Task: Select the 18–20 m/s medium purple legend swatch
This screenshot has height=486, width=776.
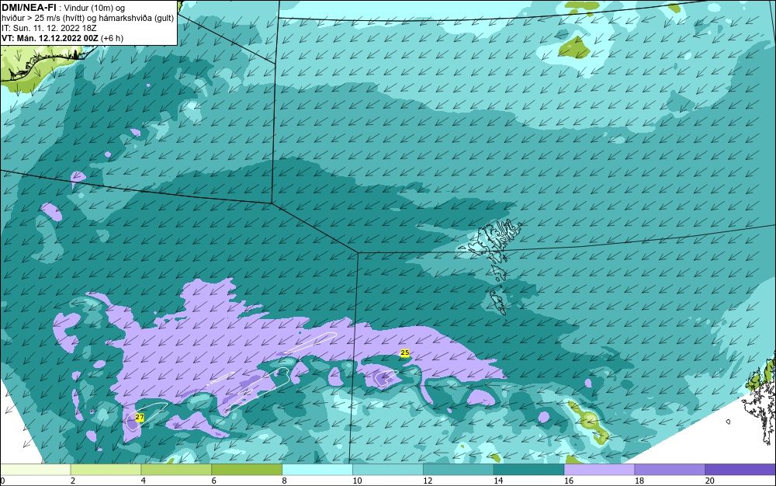Action: 670,470
